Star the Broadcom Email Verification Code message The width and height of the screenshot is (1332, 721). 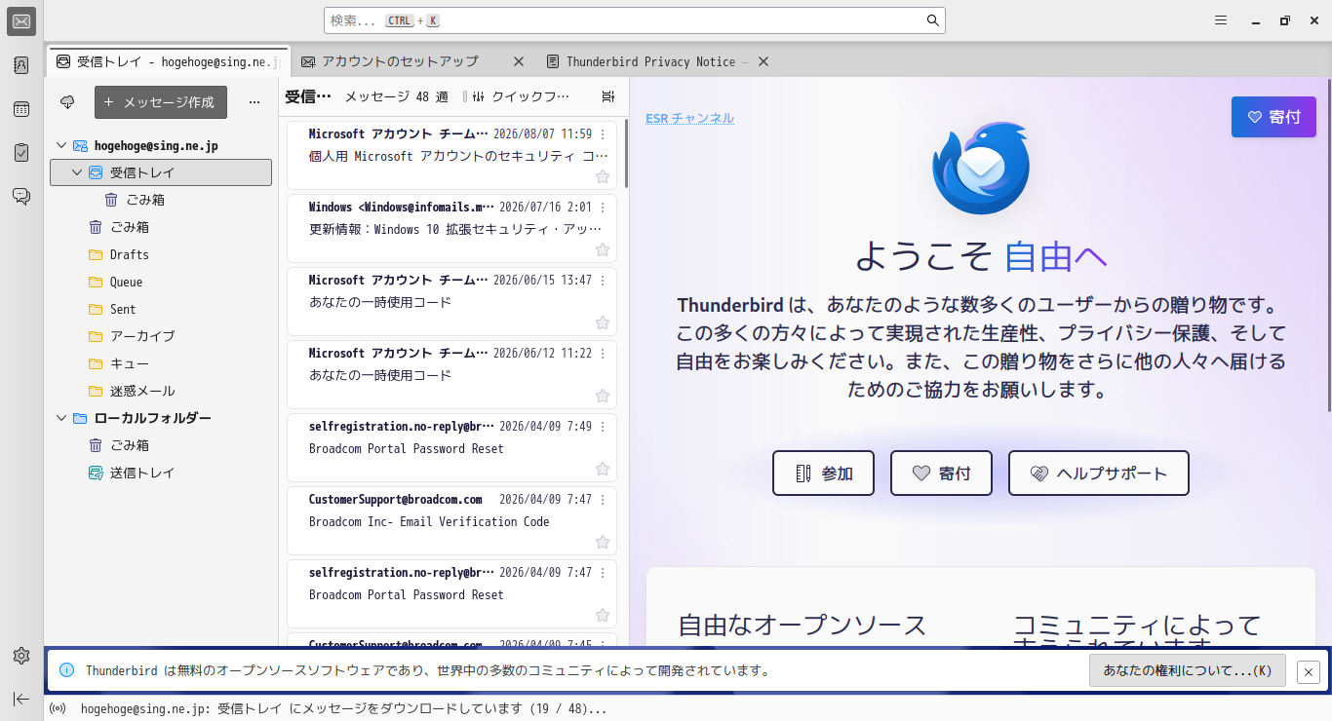tap(603, 542)
